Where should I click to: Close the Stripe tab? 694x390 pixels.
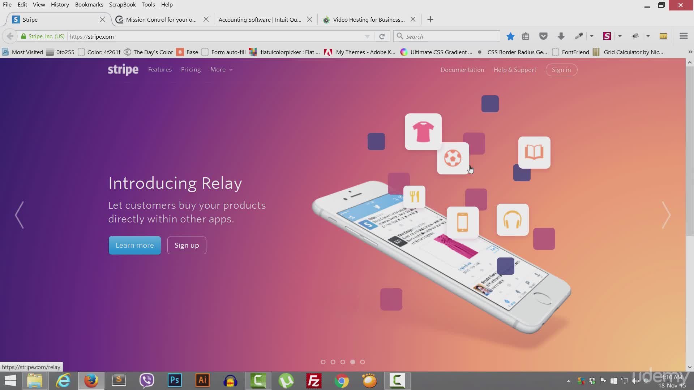[103, 19]
